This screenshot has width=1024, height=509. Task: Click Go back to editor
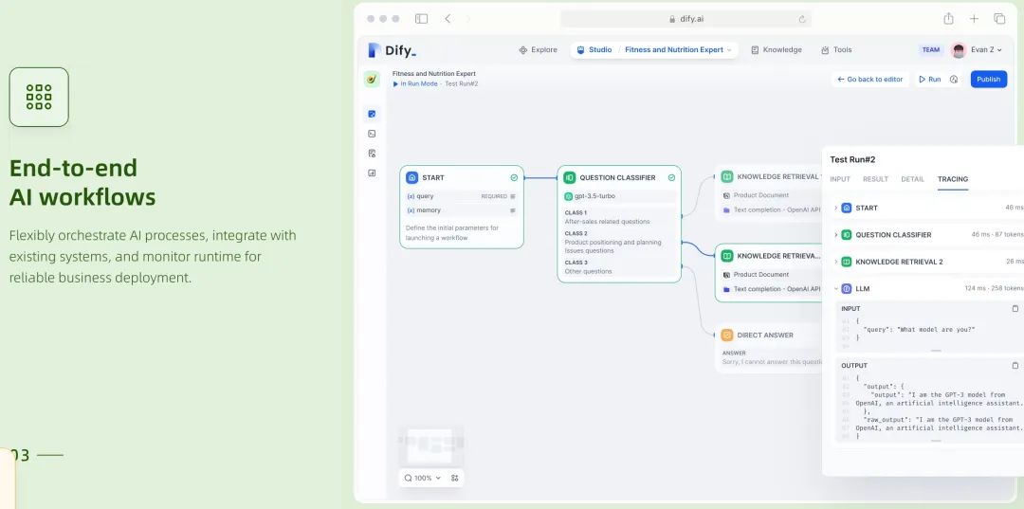coord(869,79)
